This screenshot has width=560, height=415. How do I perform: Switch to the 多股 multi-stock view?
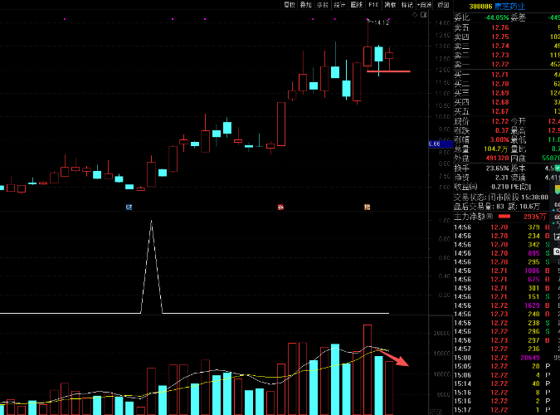tap(323, 5)
